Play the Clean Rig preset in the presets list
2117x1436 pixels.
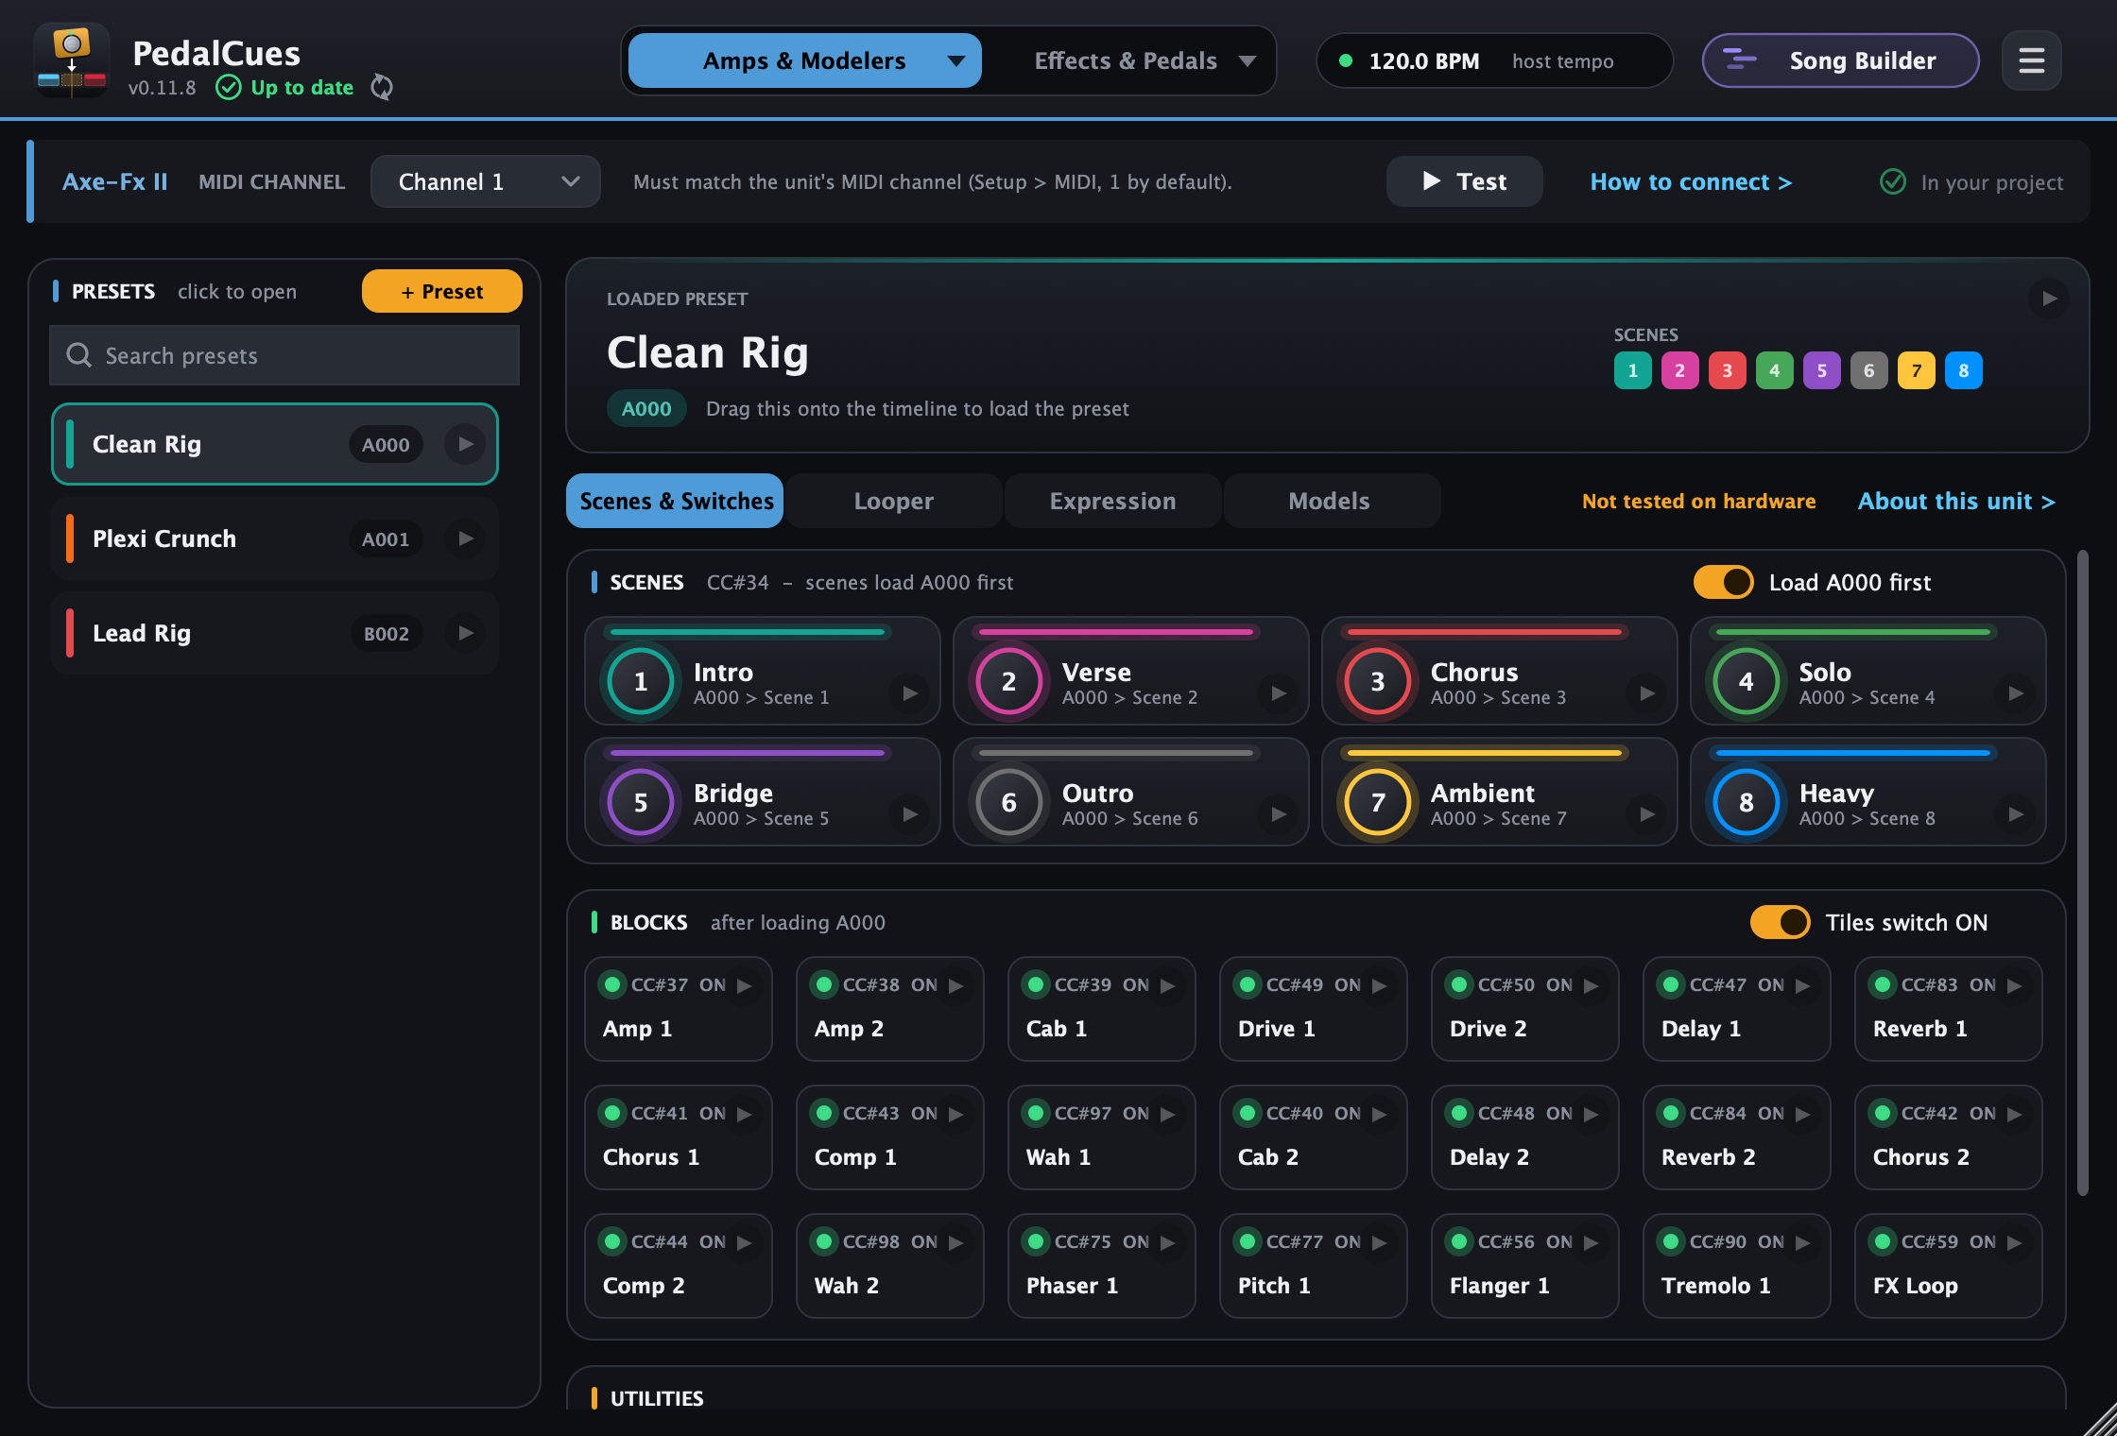pyautogui.click(x=465, y=444)
